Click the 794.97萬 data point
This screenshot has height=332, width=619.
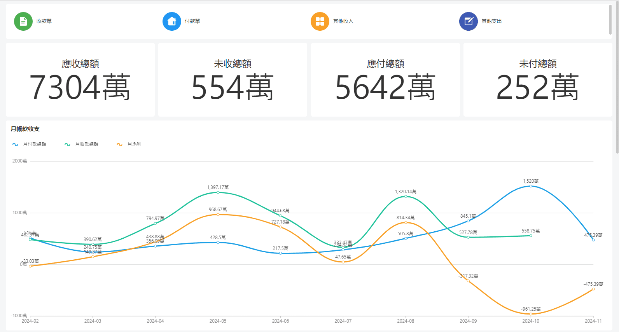[155, 224]
